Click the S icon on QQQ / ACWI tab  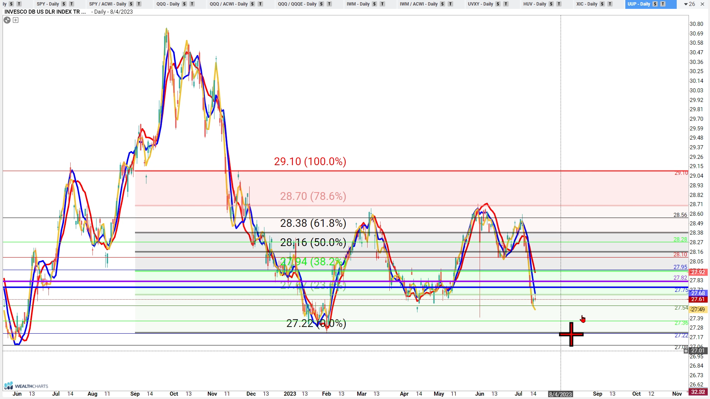point(253,4)
